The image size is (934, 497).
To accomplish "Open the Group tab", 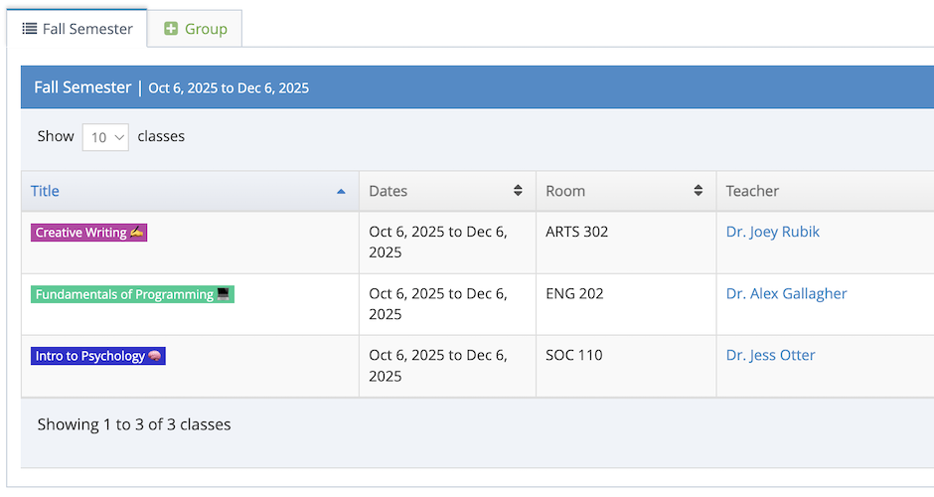I will pos(196,29).
